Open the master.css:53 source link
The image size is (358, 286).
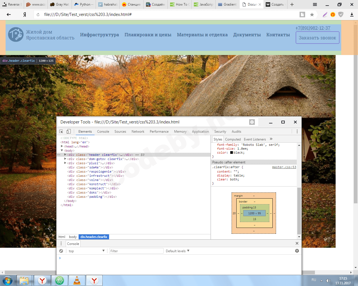[284, 167]
